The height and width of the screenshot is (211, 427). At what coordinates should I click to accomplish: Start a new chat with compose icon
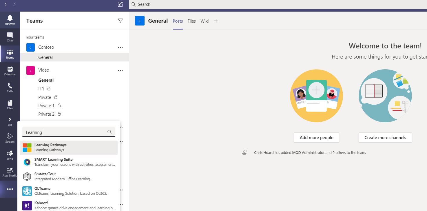[x=121, y=4]
